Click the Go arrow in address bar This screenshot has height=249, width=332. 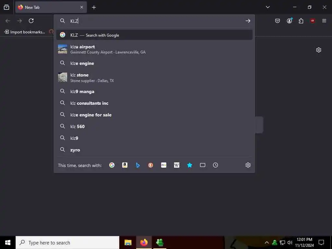pyautogui.click(x=248, y=21)
